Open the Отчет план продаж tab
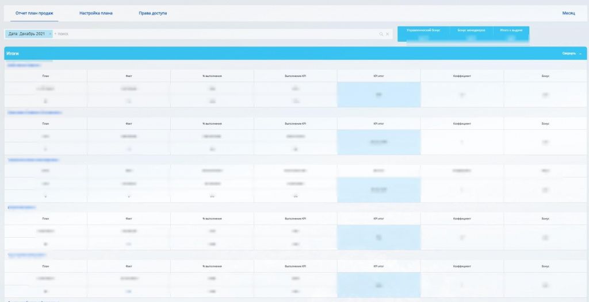Screen dimensions: 589x302 34,13
